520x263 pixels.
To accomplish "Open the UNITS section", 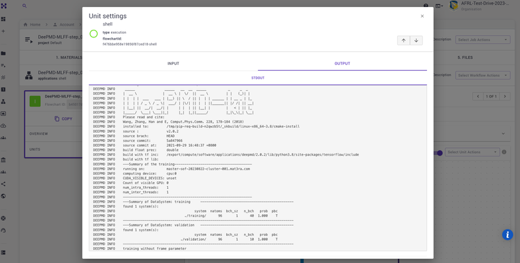I will pyautogui.click(x=35, y=149).
